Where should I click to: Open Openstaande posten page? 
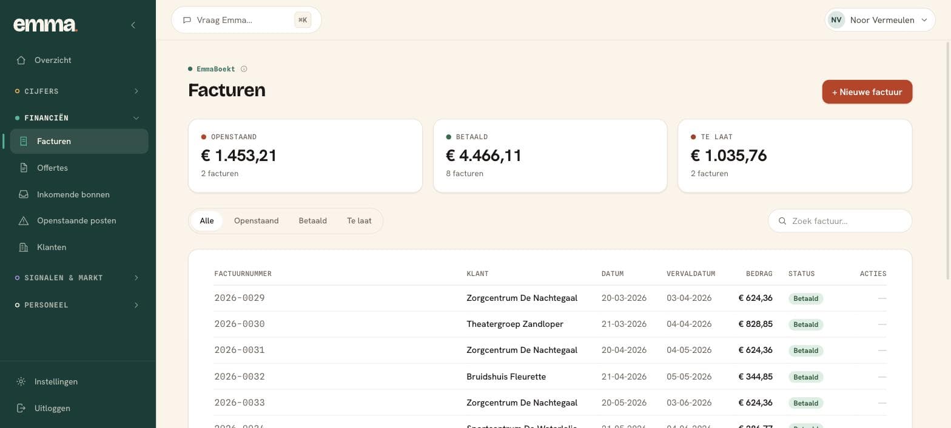click(79, 220)
